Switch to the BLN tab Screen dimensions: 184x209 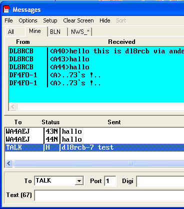pos(55,31)
